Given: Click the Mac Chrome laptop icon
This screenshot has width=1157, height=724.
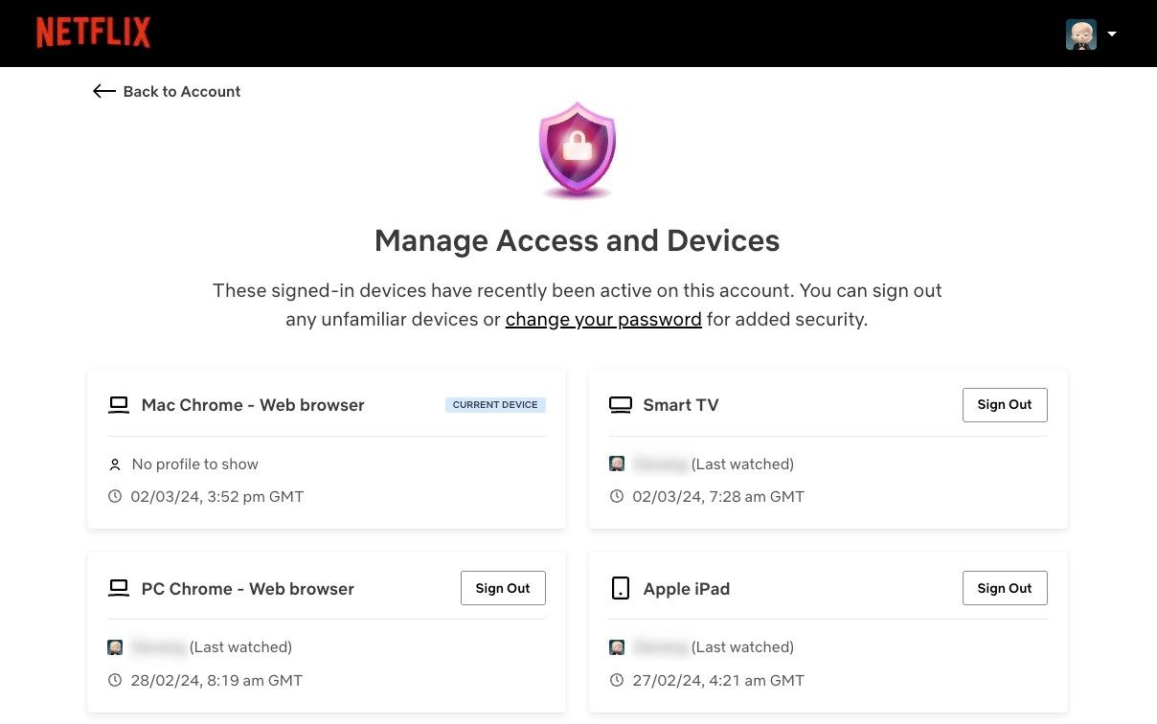Looking at the screenshot, I should coord(119,405).
